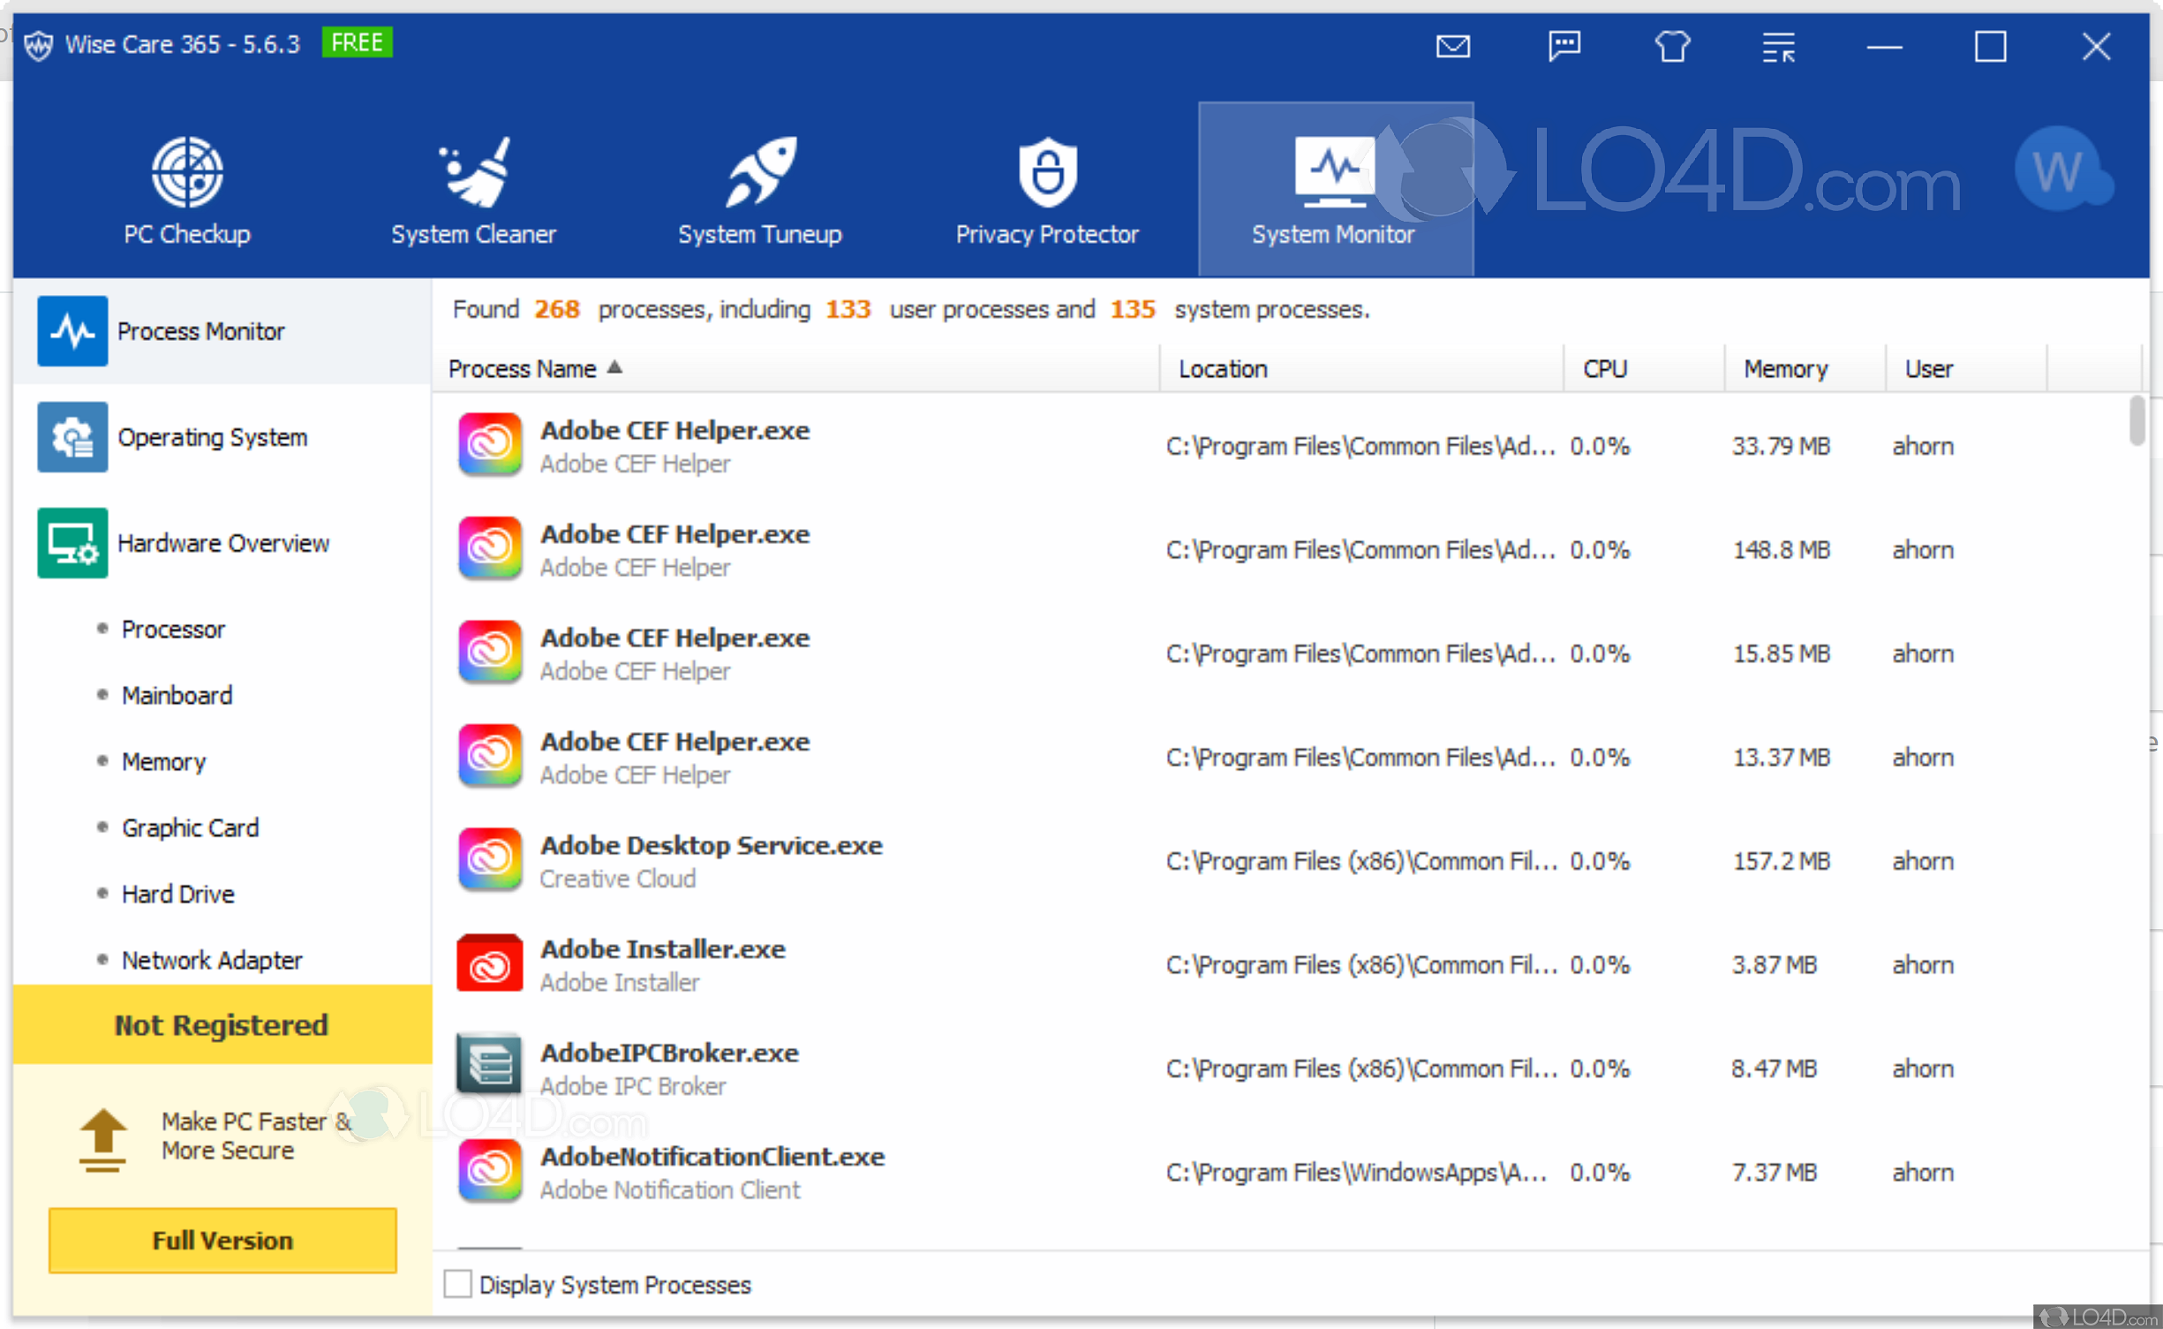Open the menu list icon in title bar
Image resolution: width=2163 pixels, height=1329 pixels.
click(x=1778, y=48)
